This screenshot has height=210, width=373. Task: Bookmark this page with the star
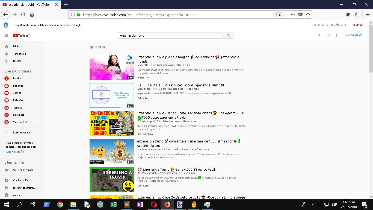coord(308,15)
